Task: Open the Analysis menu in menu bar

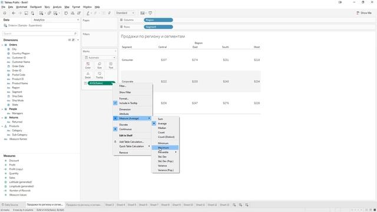Action: click(x=57, y=7)
